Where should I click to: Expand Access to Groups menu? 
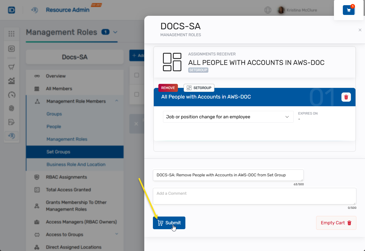pos(117,234)
